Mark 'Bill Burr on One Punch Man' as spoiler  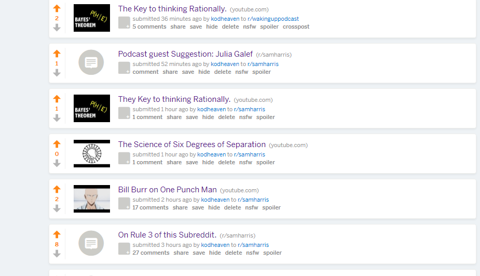pyautogui.click(x=271, y=207)
